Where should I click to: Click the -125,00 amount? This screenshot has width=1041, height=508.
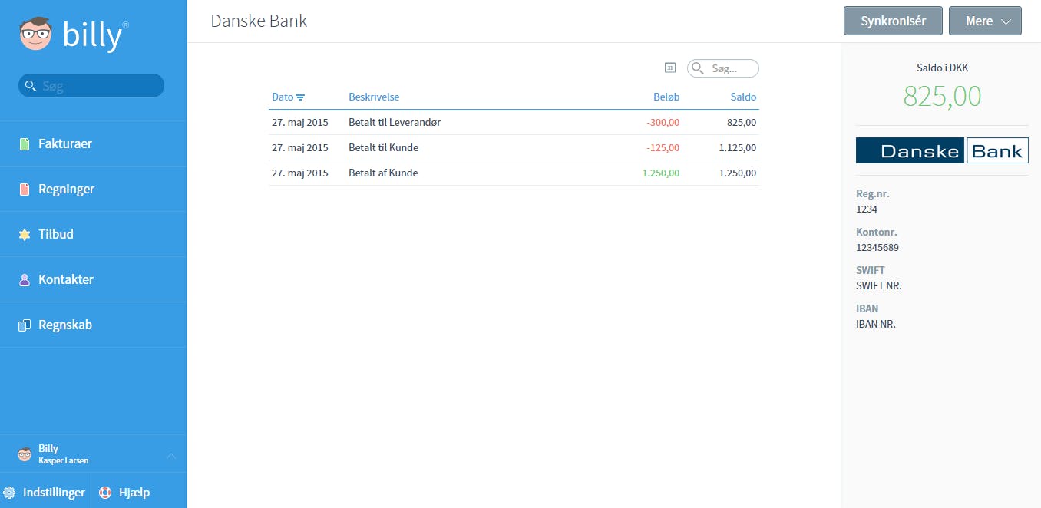663,147
